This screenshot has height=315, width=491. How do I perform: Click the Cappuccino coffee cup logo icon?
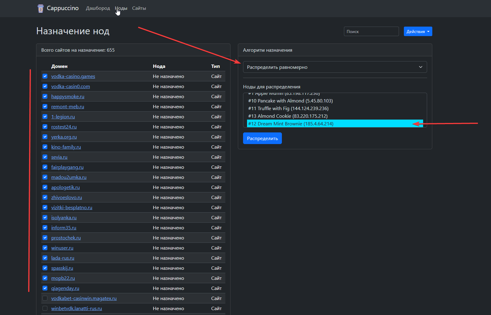[40, 8]
